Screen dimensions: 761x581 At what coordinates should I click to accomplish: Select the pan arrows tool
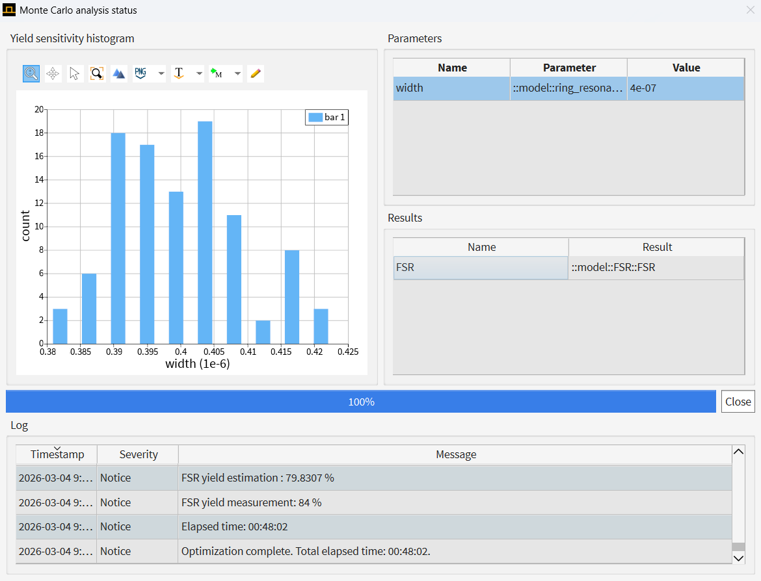click(53, 73)
